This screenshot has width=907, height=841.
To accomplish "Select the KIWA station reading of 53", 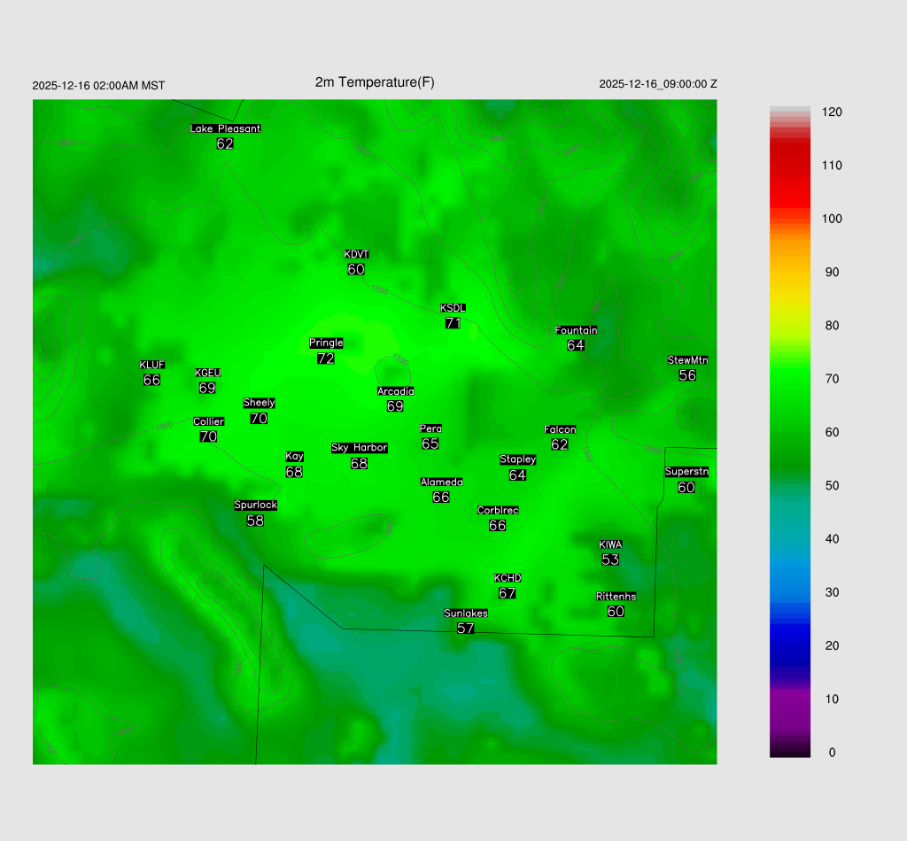I will 610,559.
